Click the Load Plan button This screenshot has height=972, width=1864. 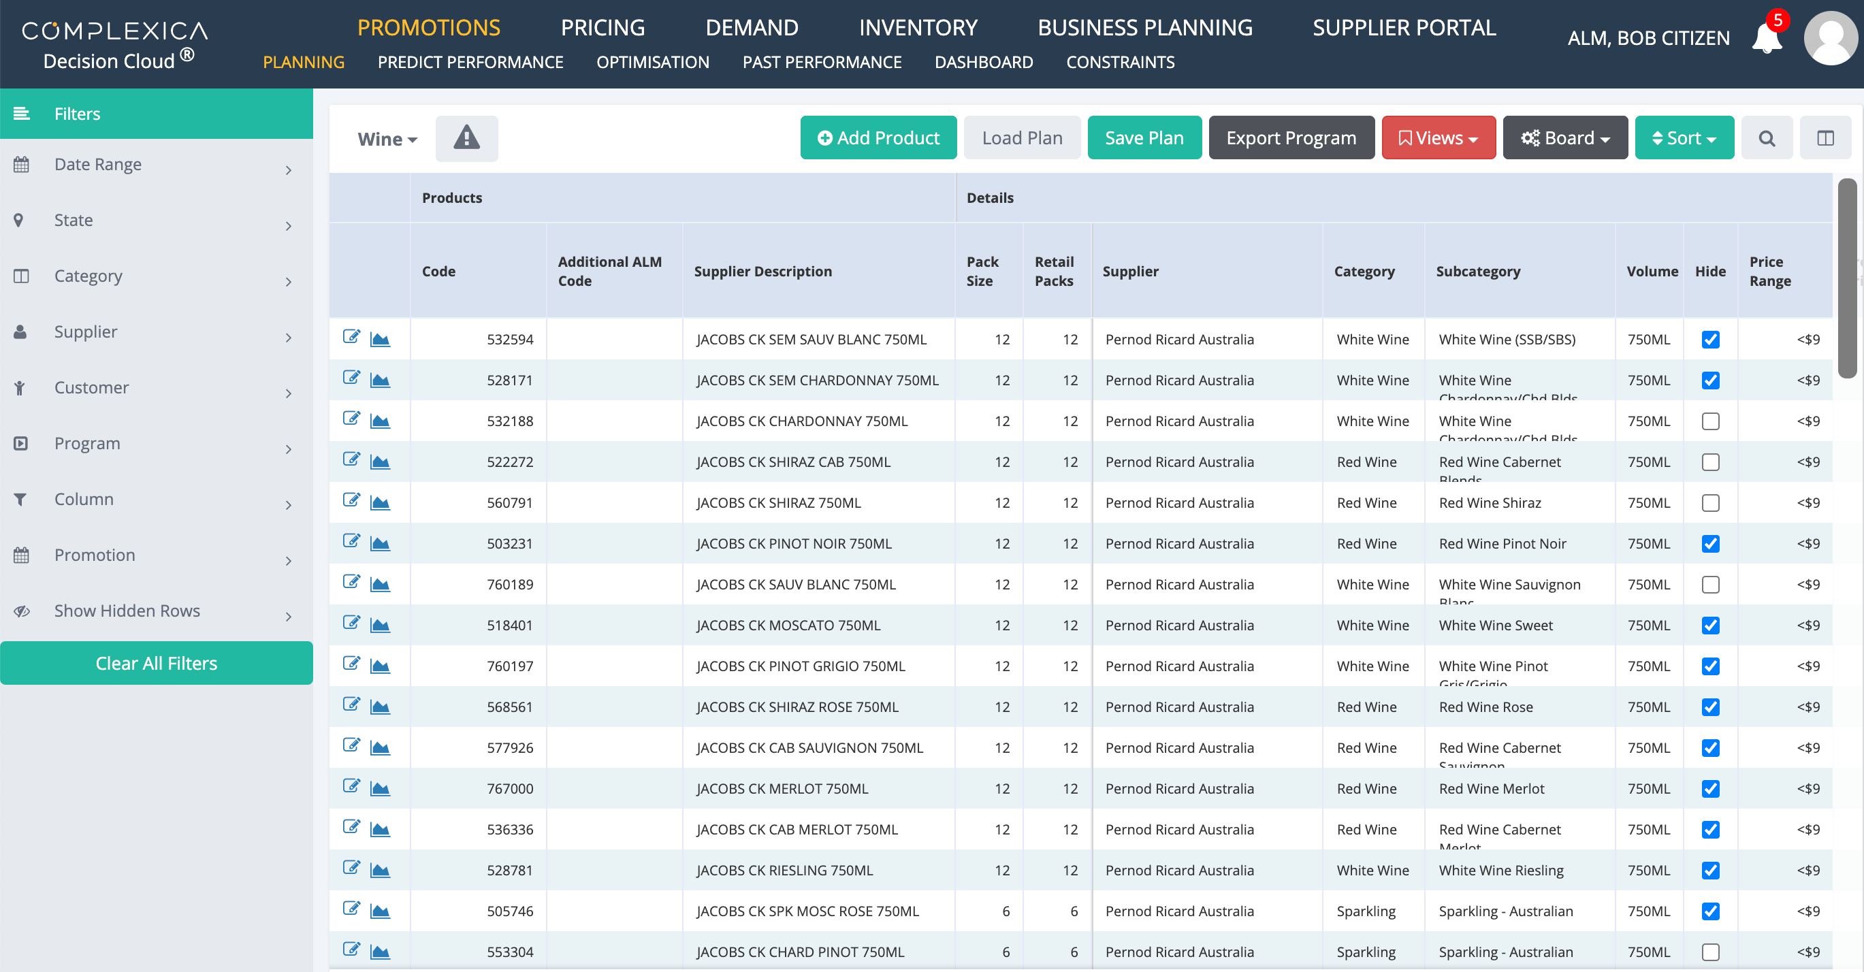(1022, 137)
